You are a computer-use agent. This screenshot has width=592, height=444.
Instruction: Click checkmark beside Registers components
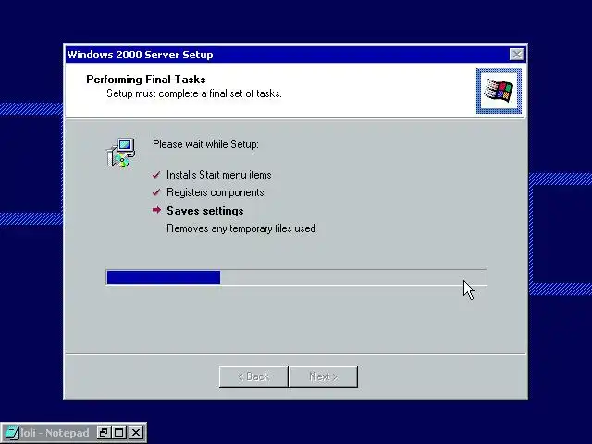click(x=156, y=192)
